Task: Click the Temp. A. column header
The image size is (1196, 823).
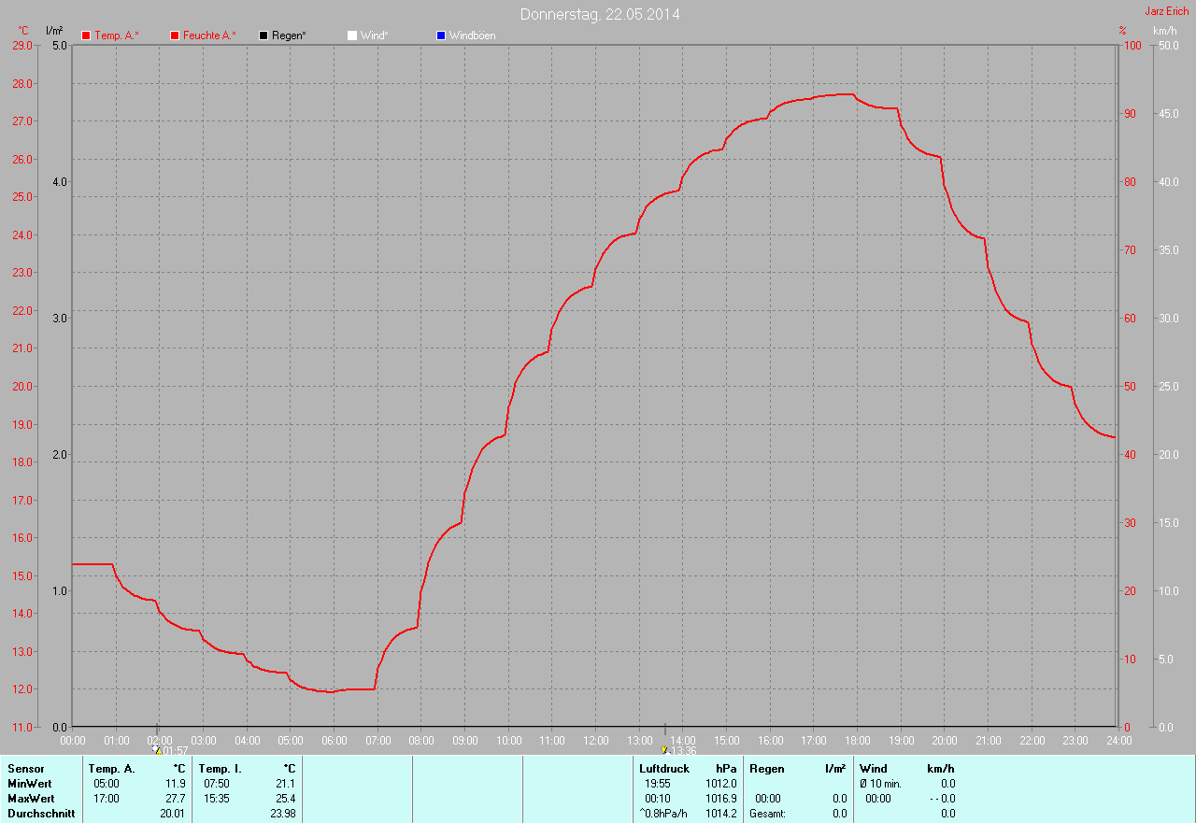Action: [112, 769]
